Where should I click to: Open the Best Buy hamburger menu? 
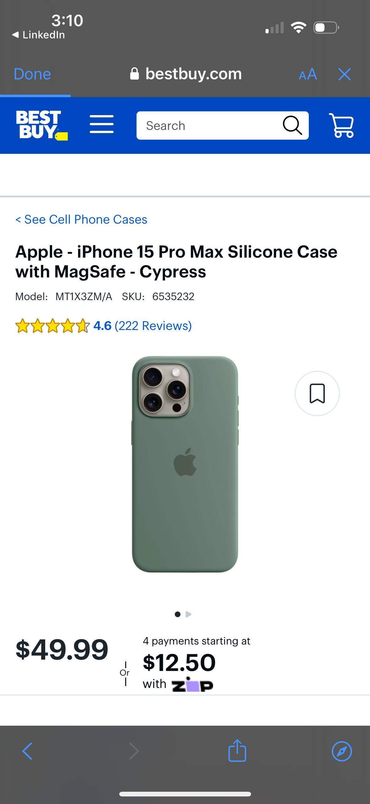point(101,124)
